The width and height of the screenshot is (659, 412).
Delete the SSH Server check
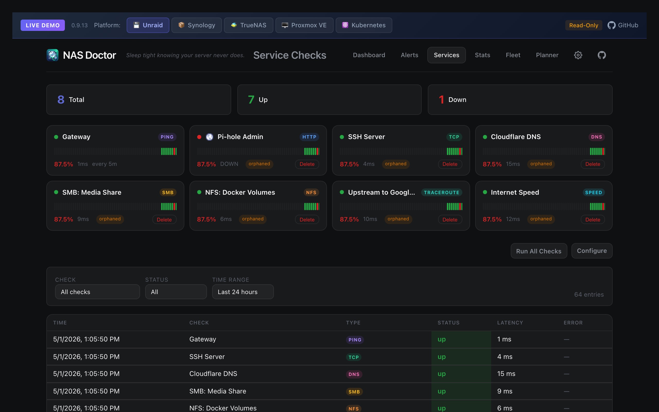(x=450, y=164)
